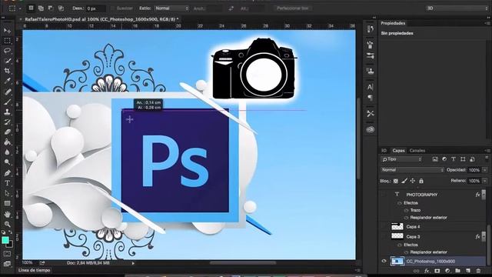Screen dimensions: 492x277
Task: Open the 3D workspace dropdown
Action: click(457, 8)
